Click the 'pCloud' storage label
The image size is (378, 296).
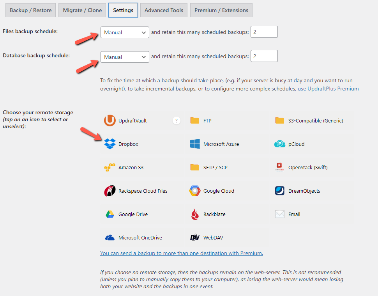coord(296,144)
